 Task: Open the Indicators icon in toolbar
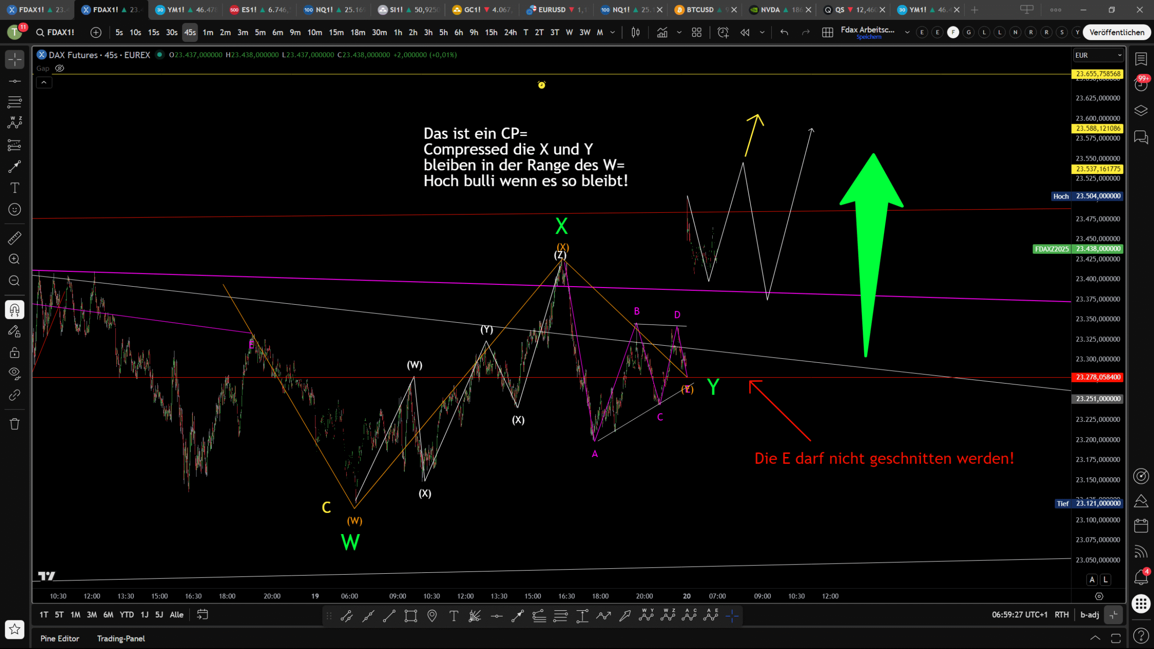662,32
